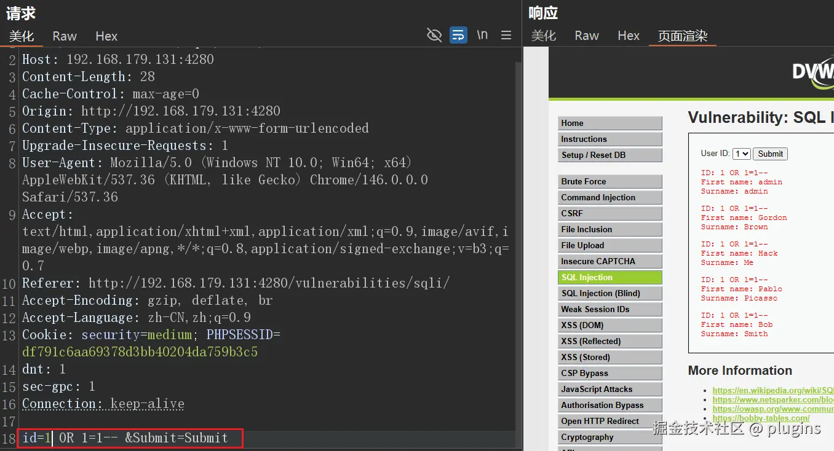Switch to request Hex tab
The width and height of the screenshot is (834, 451).
pyautogui.click(x=106, y=36)
